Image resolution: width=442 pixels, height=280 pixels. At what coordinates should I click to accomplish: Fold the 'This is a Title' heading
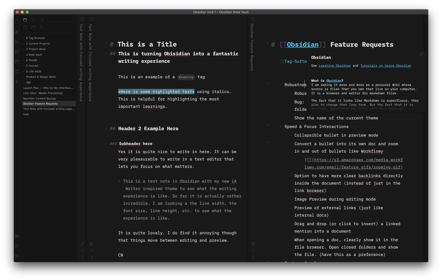click(106, 43)
